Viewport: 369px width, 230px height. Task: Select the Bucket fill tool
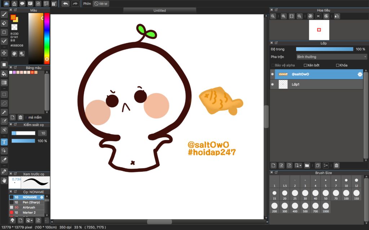coord(4,74)
